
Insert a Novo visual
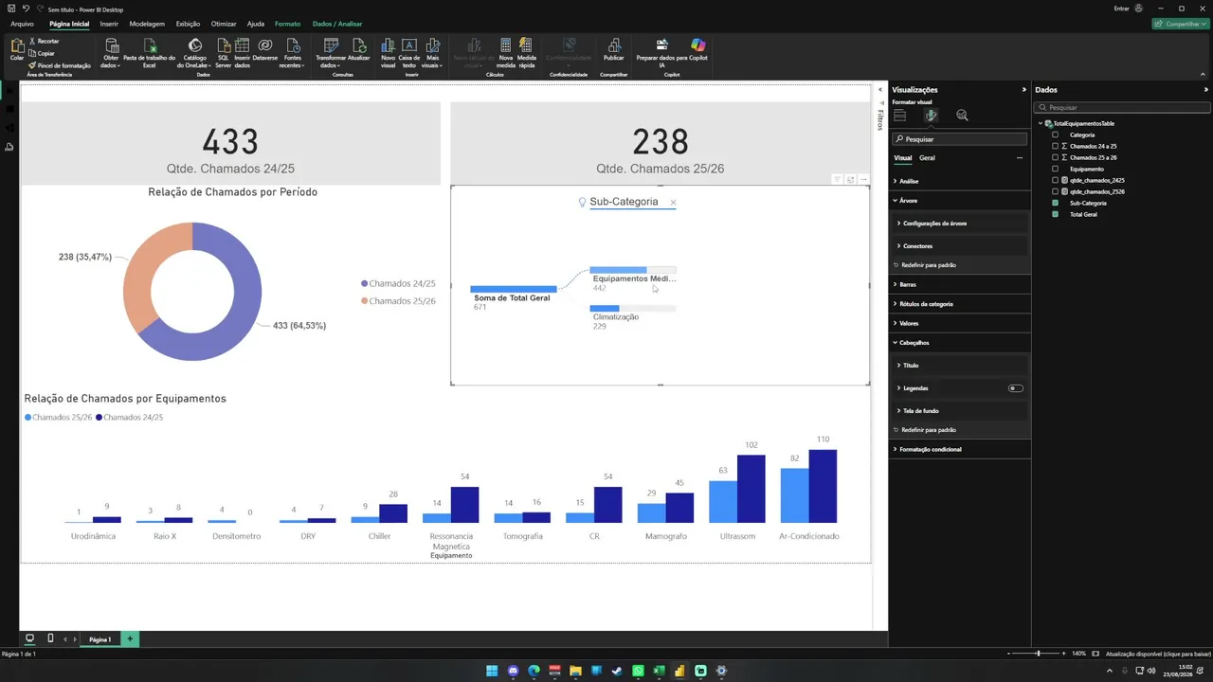[388, 52]
